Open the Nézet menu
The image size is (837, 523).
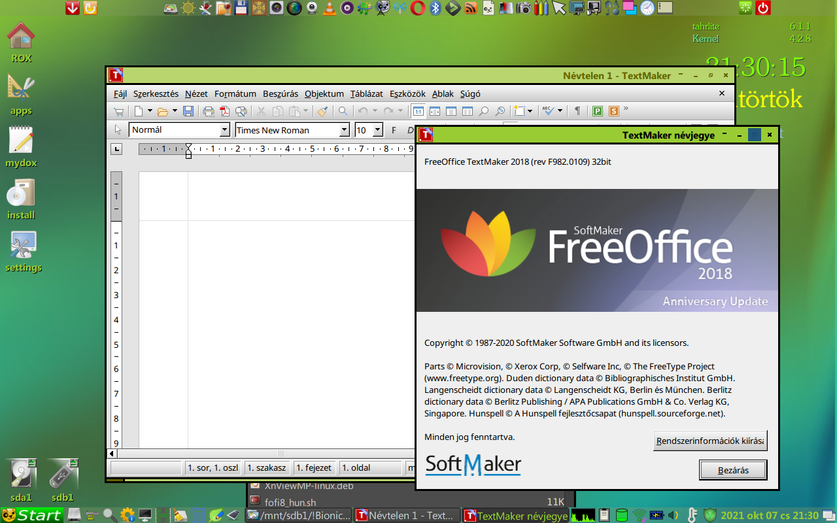click(196, 93)
